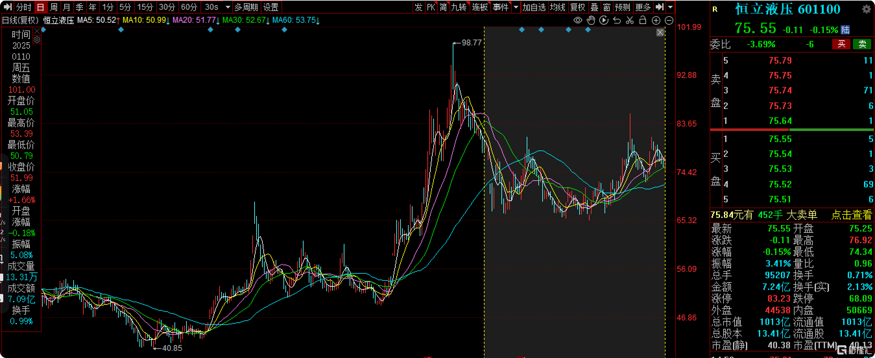
Task: Click the MA60: 53.75 indicator label
Action: [296, 20]
